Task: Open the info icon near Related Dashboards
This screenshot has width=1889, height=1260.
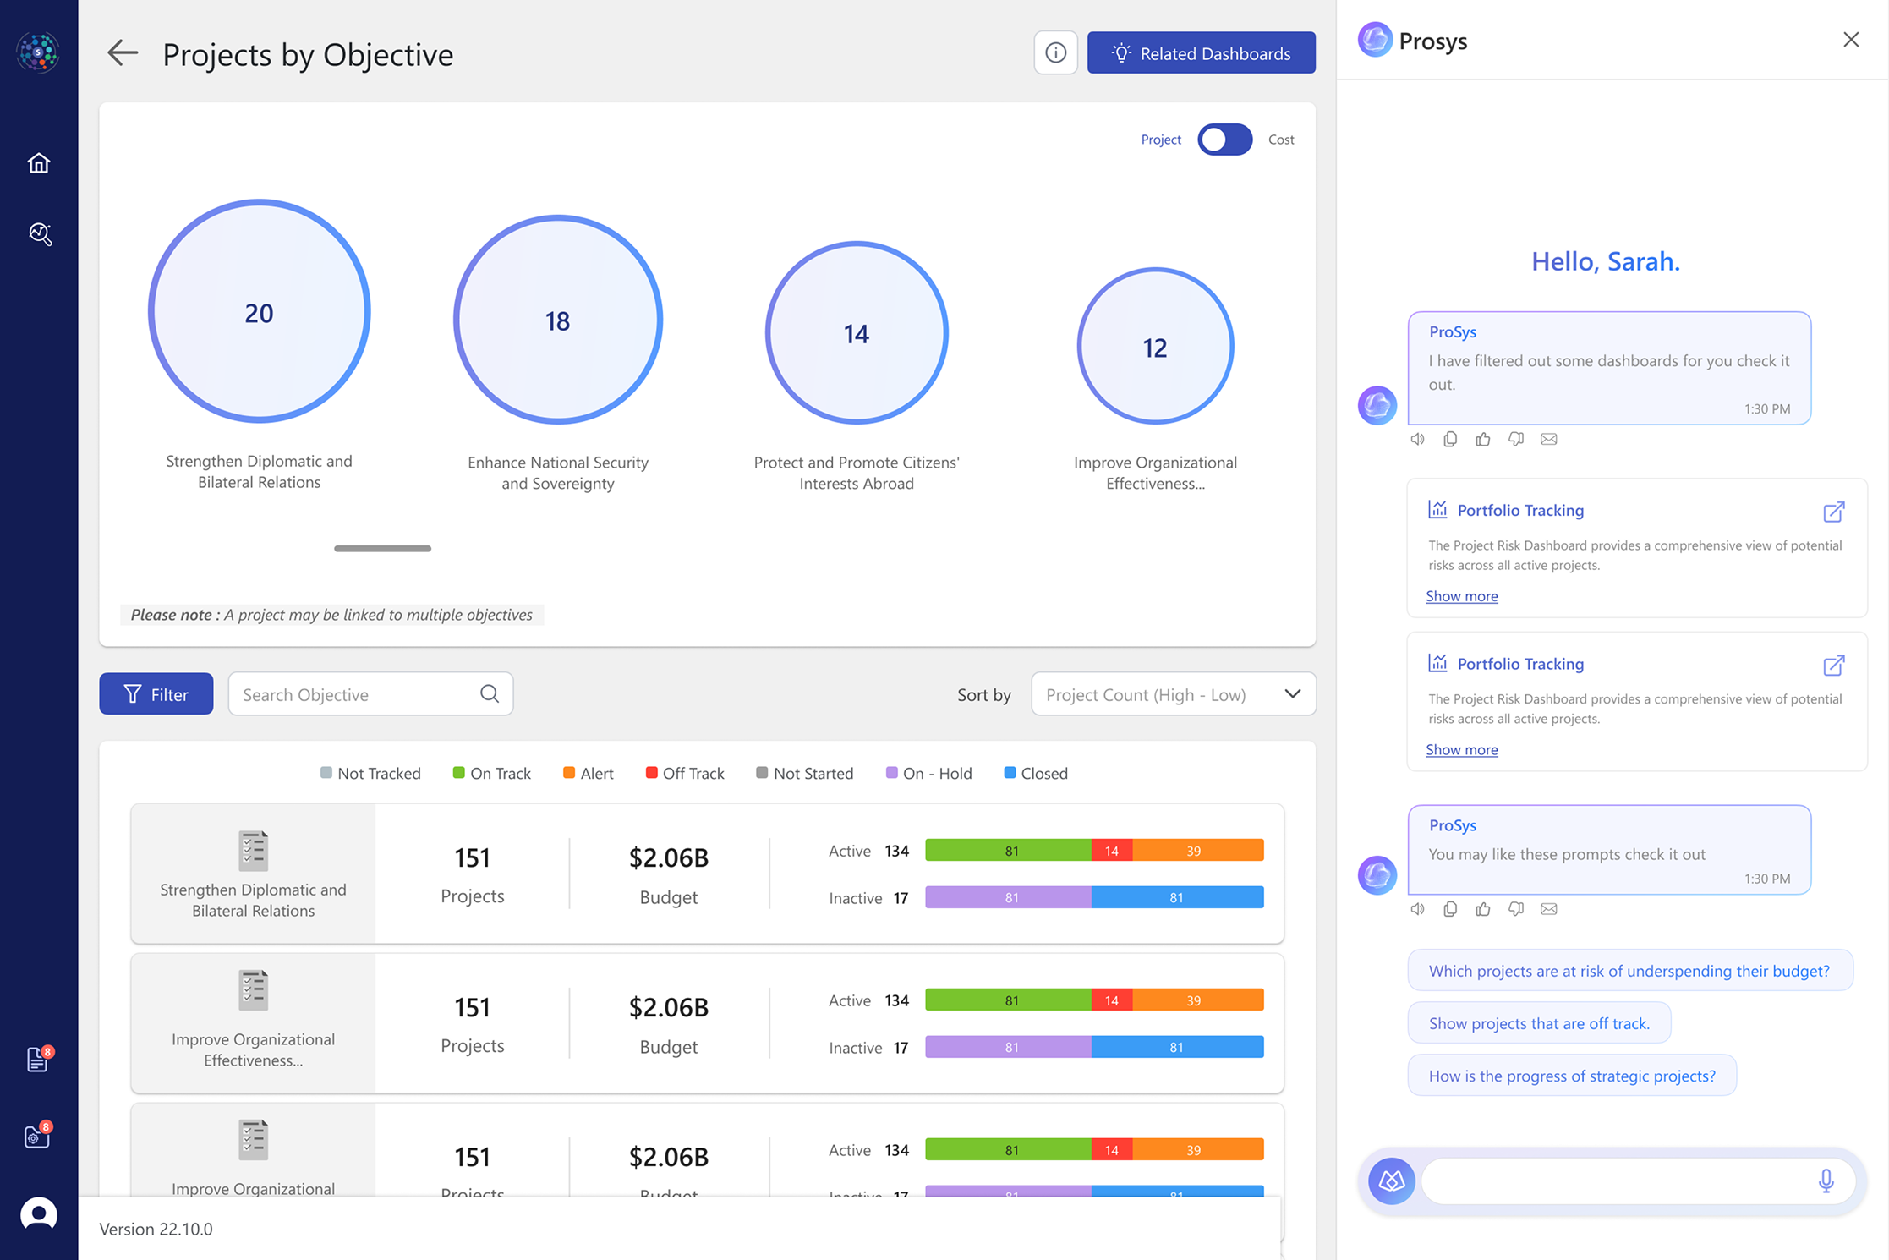Action: (1055, 53)
